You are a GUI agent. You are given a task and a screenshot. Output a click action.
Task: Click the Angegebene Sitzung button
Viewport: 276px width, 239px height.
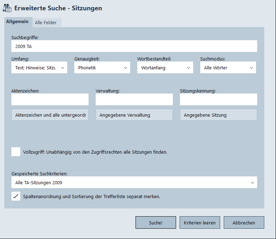pyautogui.click(x=218, y=115)
